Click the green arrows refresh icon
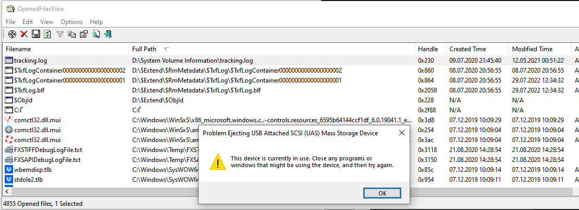The image size is (579, 210). click(x=47, y=34)
